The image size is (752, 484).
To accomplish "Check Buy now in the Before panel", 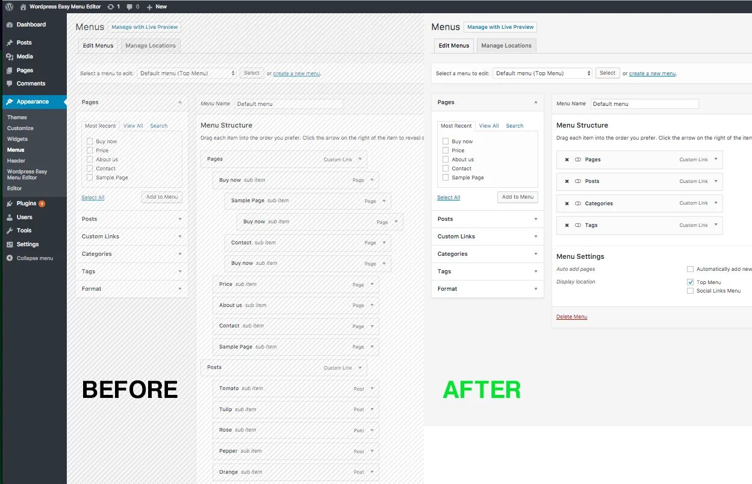I will point(90,141).
